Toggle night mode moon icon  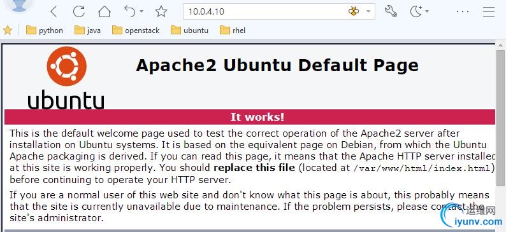(416, 11)
